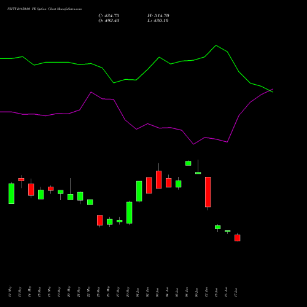Click the red candle for 03 Jun
307x307 pixels.
pos(159,180)
